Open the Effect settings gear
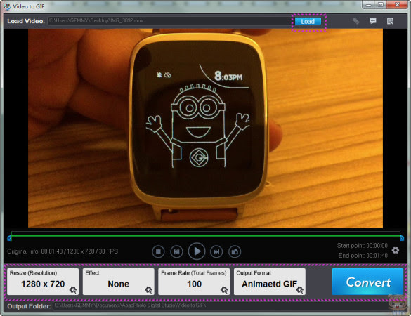 tap(148, 289)
